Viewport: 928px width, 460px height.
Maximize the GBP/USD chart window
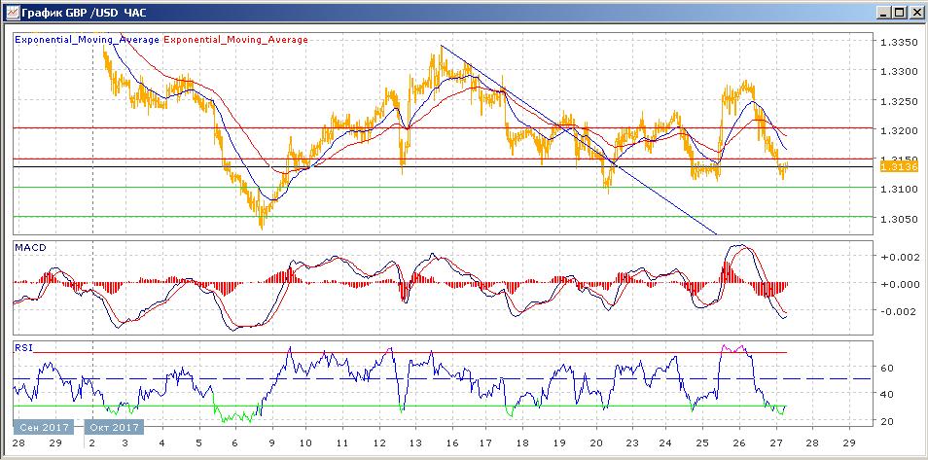pos(899,12)
